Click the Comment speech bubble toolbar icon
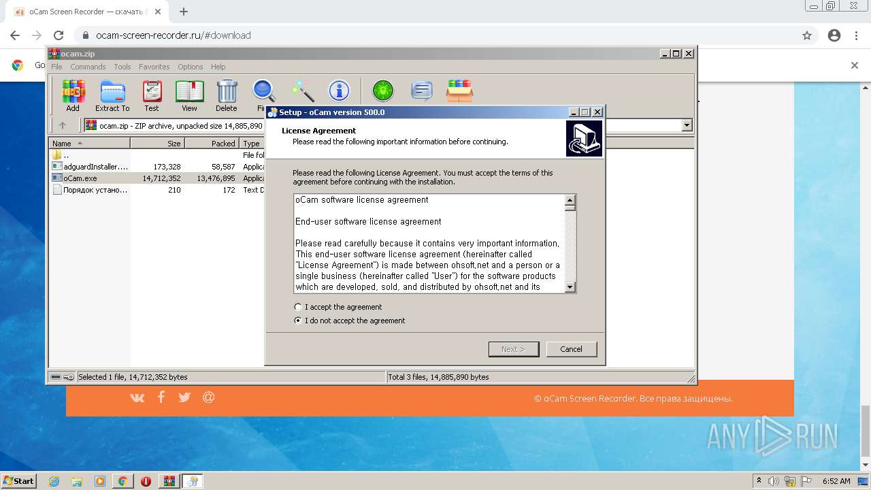Viewport: 871px width, 490px height. 422,91
